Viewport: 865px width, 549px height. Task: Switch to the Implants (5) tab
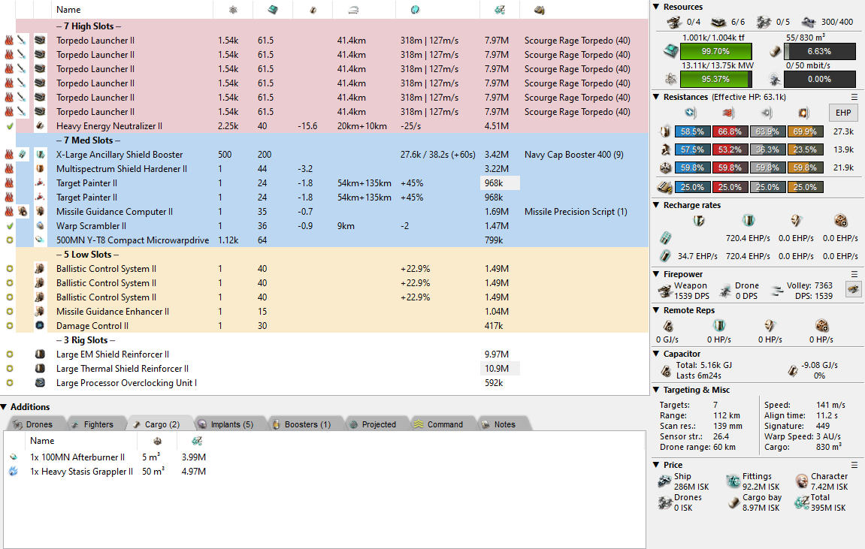[x=225, y=424]
